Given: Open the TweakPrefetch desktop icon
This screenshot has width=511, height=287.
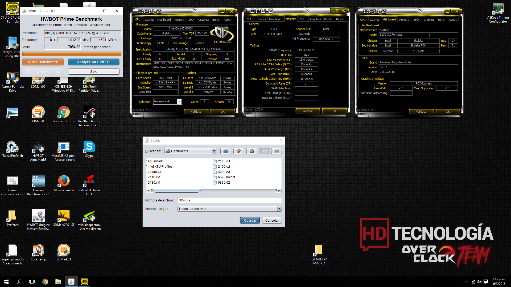Looking at the screenshot, I should click(x=13, y=149).
